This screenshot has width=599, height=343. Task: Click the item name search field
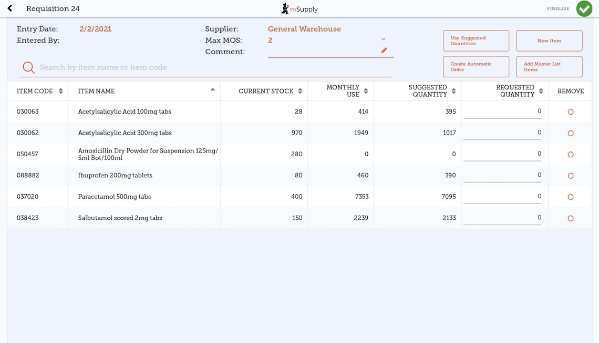tap(210, 67)
